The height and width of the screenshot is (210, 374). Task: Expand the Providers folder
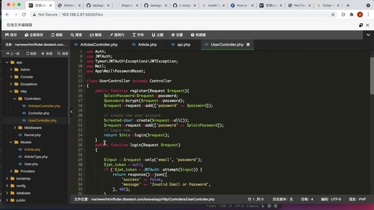tap(11, 171)
